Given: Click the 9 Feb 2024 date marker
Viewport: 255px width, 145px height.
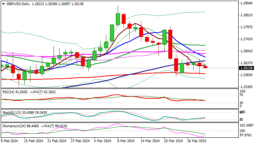Looking at the screenshot, I should click(x=9, y=141).
